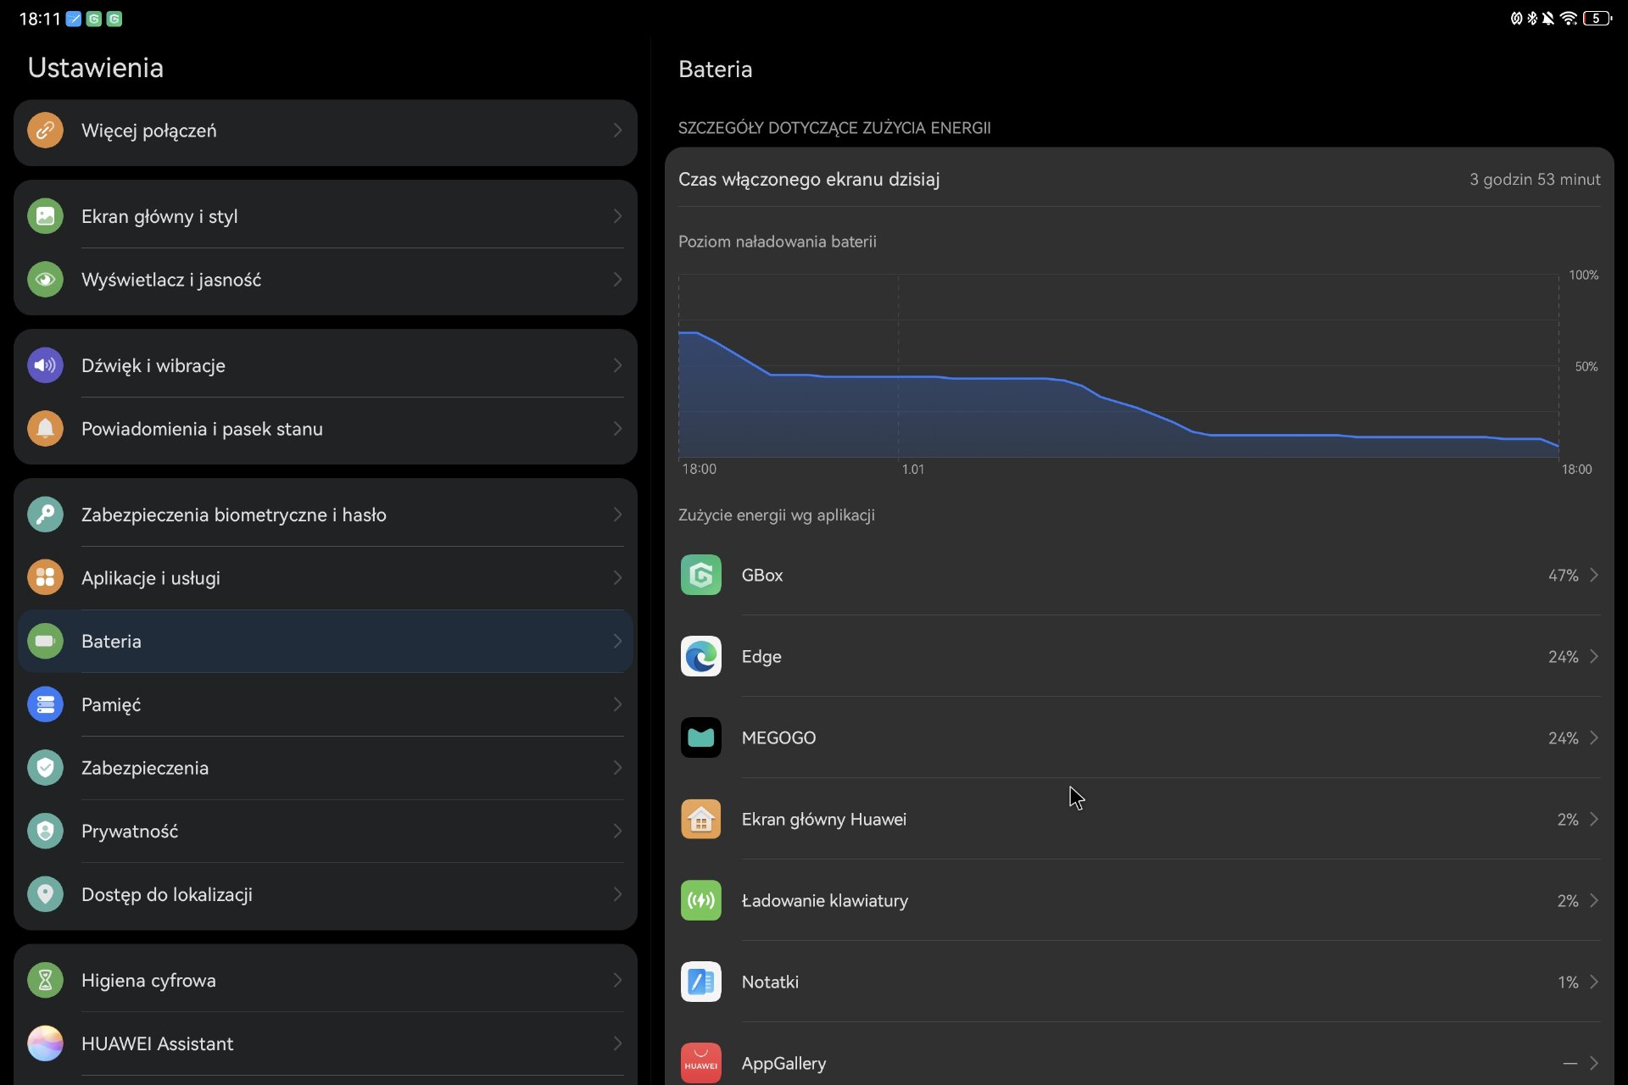
Task: Tap the Ustawienia title
Action: pos(96,68)
